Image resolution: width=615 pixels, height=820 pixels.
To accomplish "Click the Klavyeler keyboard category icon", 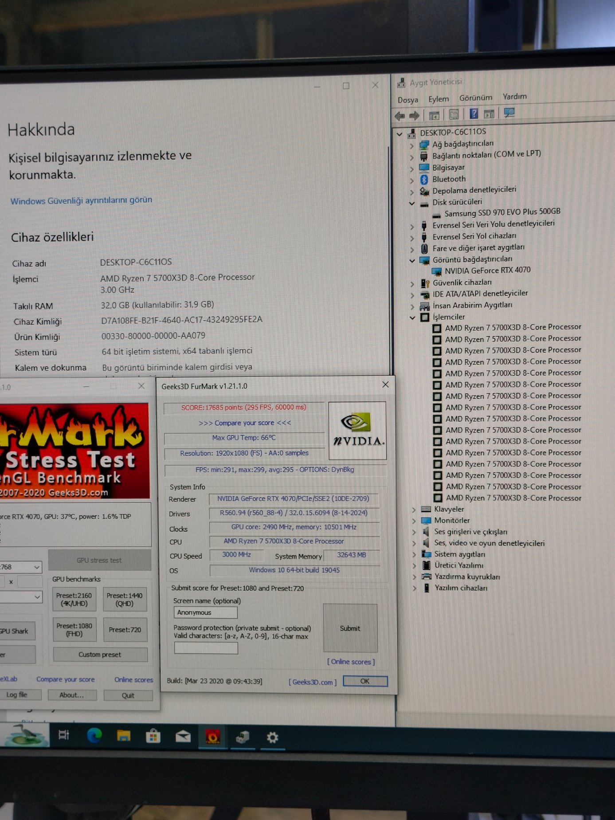I will 426,509.
